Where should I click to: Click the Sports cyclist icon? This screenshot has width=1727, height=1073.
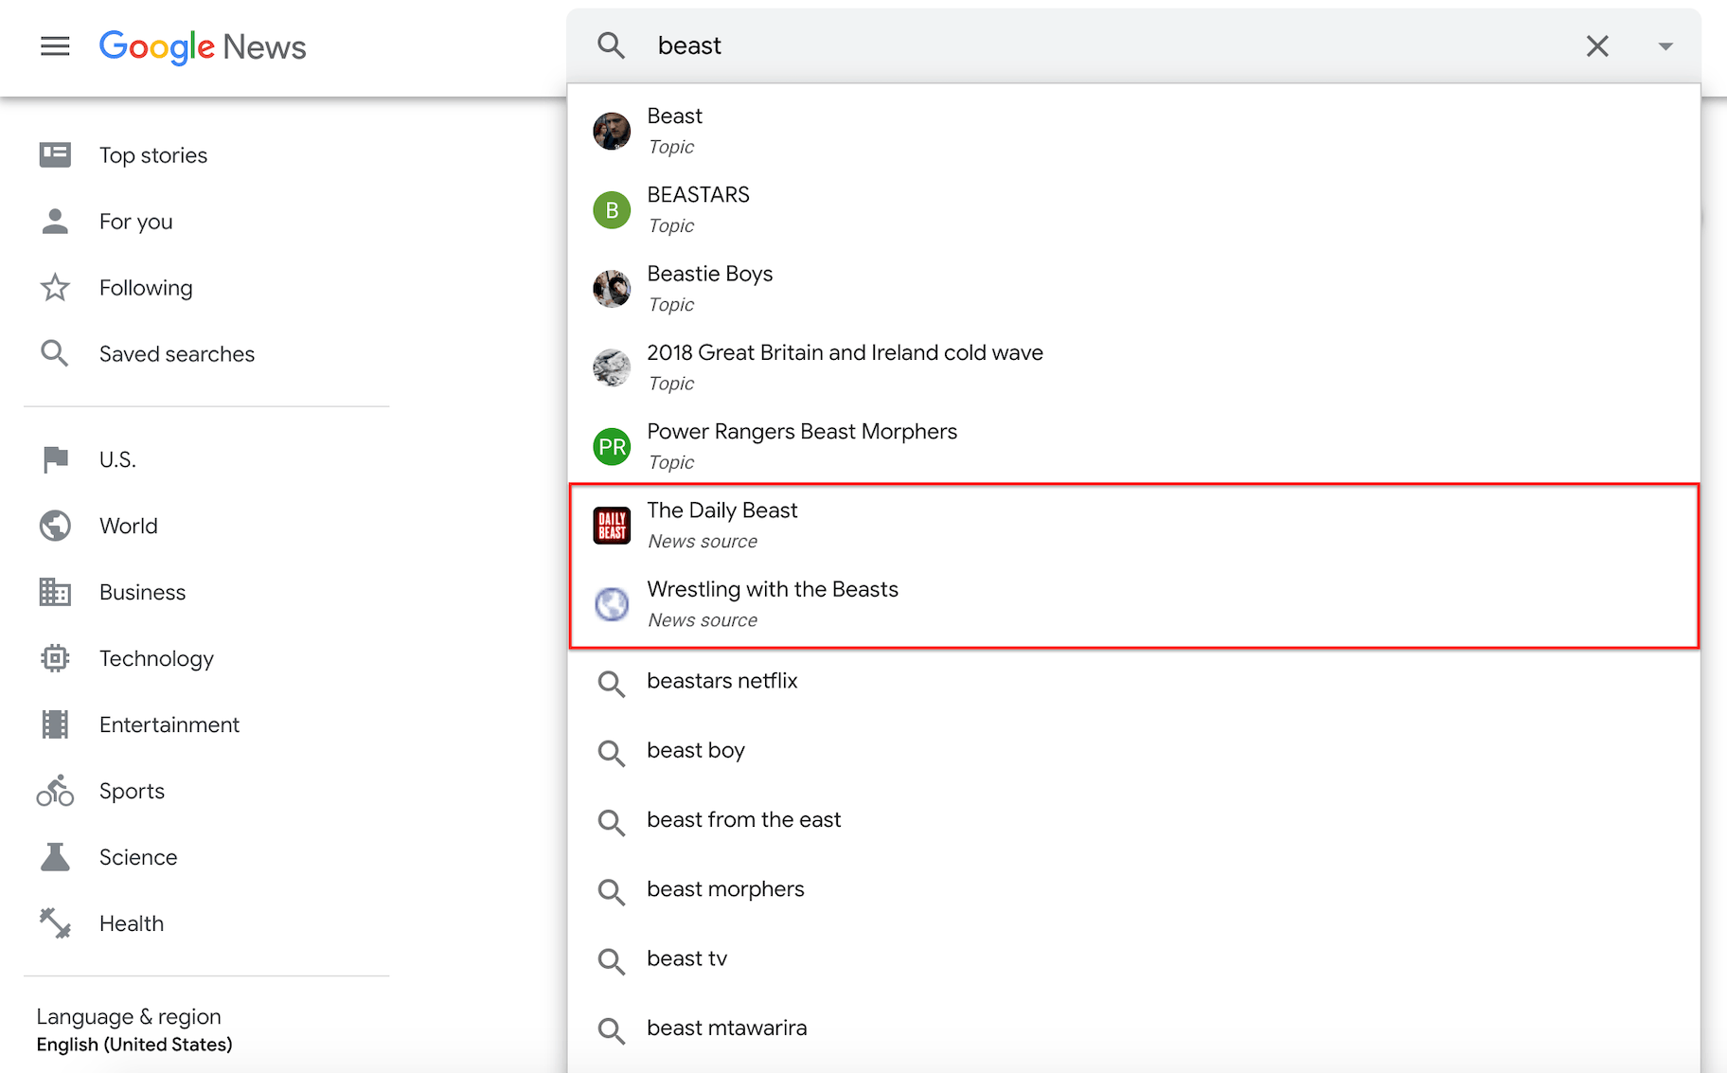click(55, 791)
